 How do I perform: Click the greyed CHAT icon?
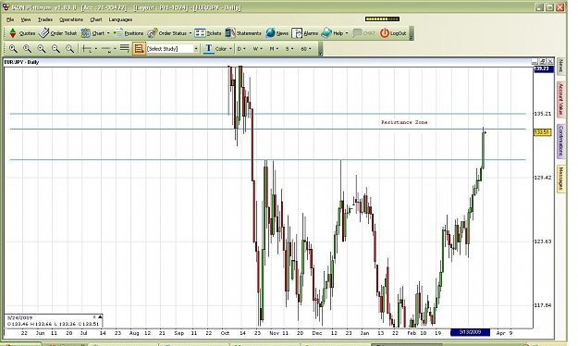(357, 33)
